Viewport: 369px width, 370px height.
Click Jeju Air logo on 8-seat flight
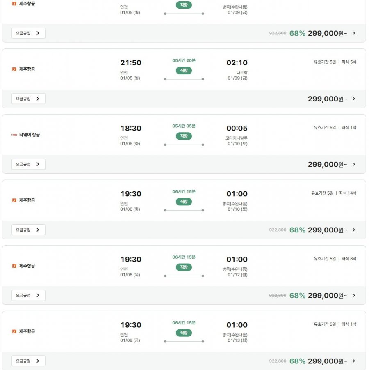point(14,266)
